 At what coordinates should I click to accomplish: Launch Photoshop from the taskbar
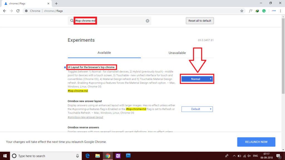(x=128, y=156)
